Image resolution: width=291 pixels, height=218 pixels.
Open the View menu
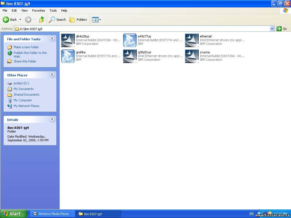[x=24, y=11]
